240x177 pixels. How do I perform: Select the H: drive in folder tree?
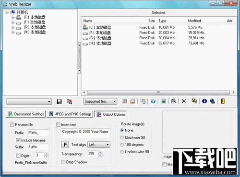coord(35,32)
